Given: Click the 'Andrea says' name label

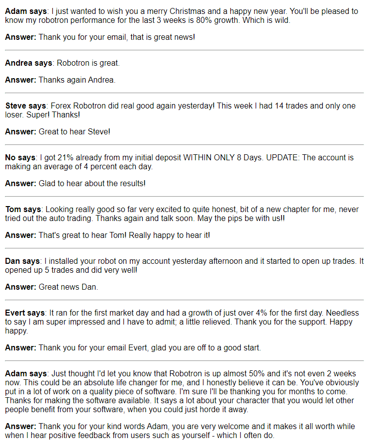Looking at the screenshot, I should pyautogui.click(x=28, y=63).
